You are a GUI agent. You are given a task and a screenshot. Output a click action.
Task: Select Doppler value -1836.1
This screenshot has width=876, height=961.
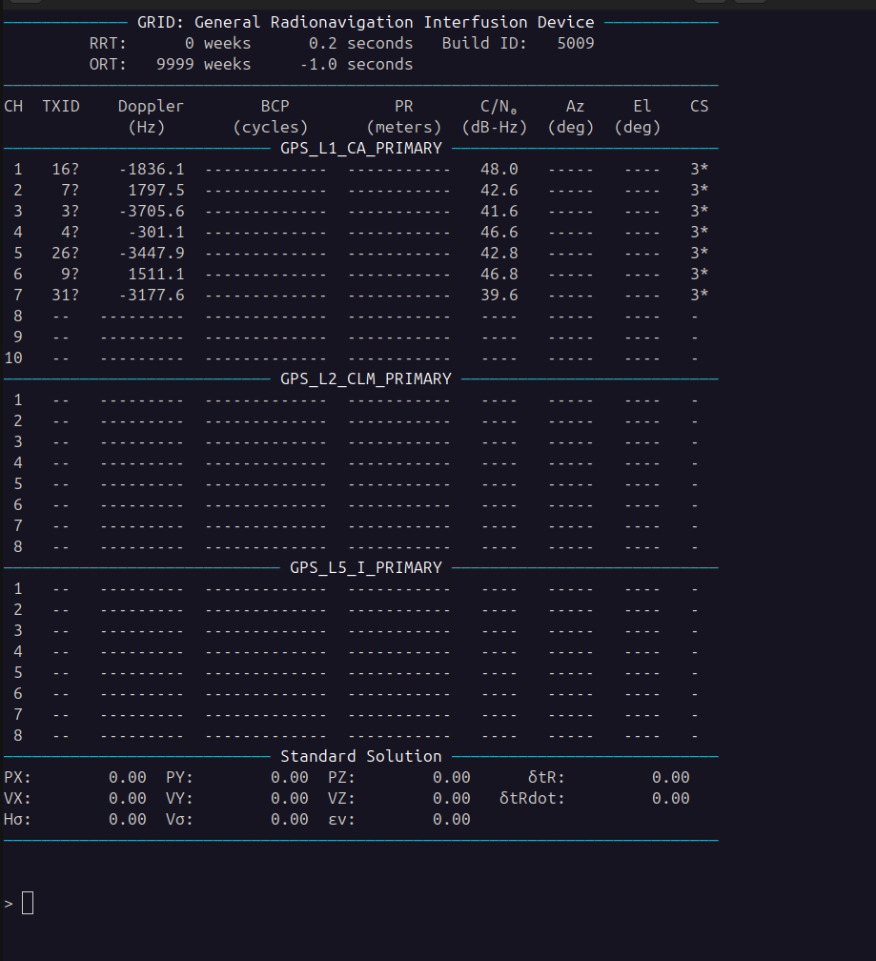[152, 169]
